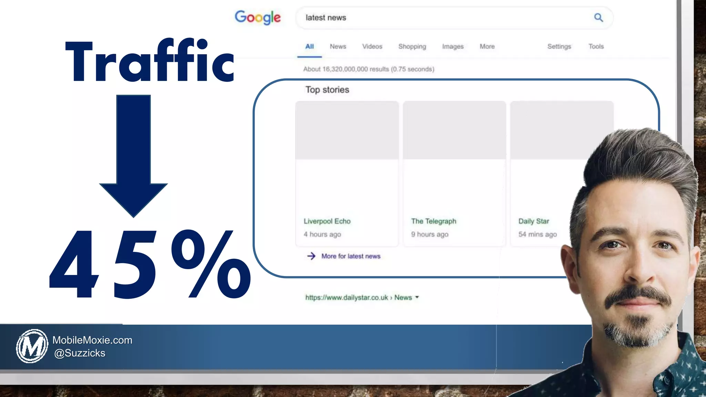Click the '54 mins ago' timestamp
This screenshot has width=706, height=397.
537,234
